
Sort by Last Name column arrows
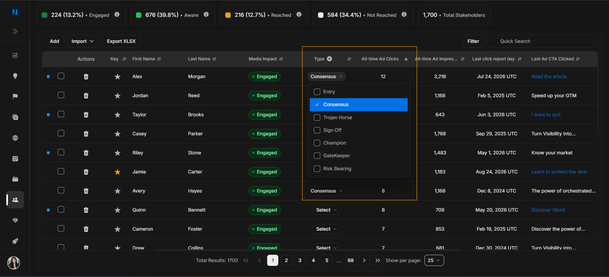214,59
